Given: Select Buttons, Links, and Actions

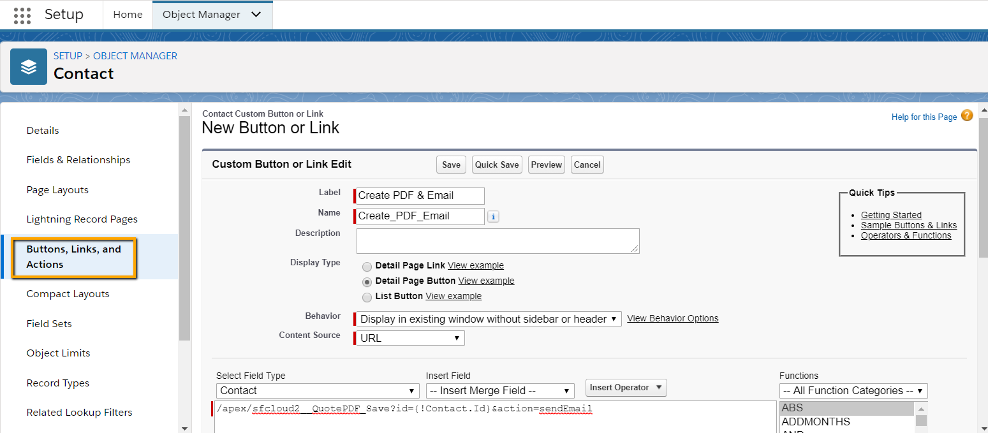Looking at the screenshot, I should (x=74, y=257).
